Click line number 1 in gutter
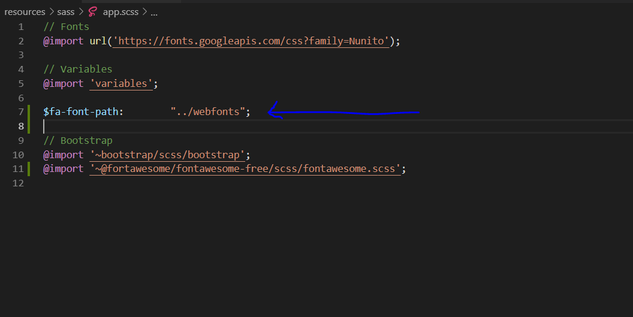633x317 pixels. [x=21, y=27]
